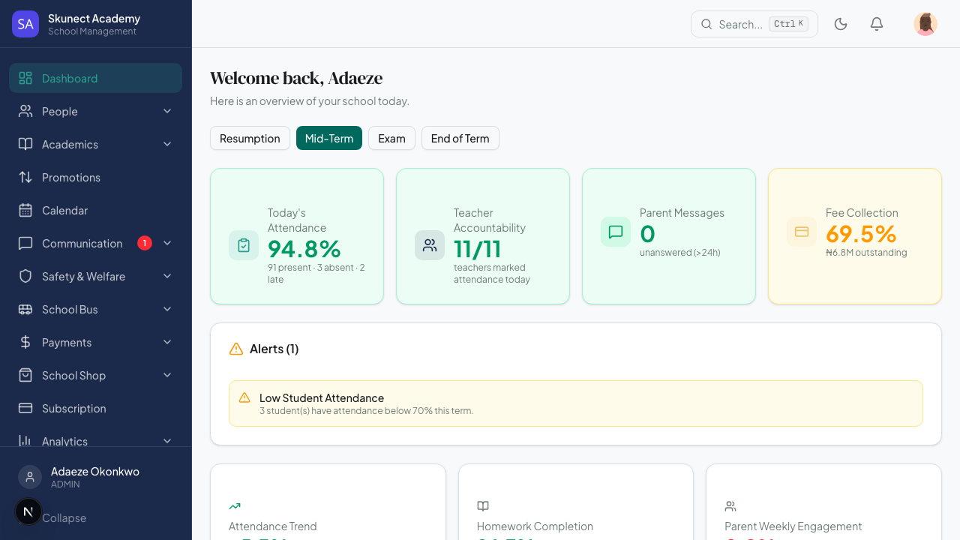Expand Safety & Welfare submenu chevron
Screen dimensions: 960x540
click(167, 276)
